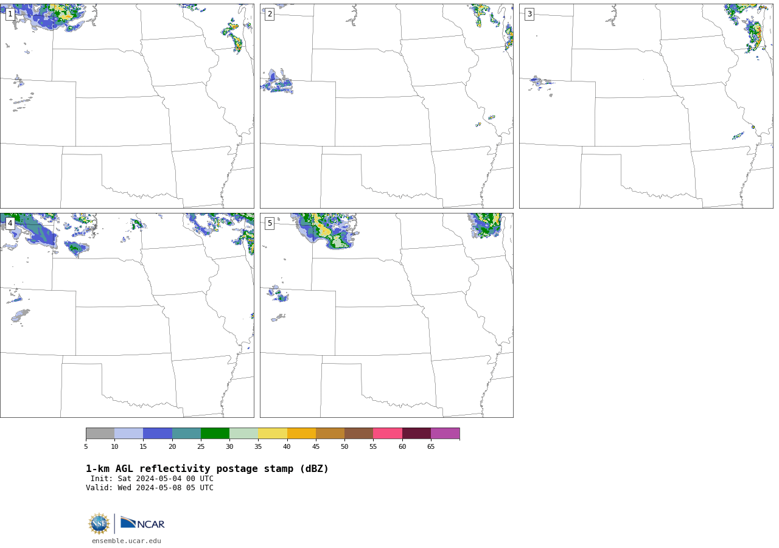Click the colorbar tick label 50
The width and height of the screenshot is (779, 548).
(x=344, y=447)
